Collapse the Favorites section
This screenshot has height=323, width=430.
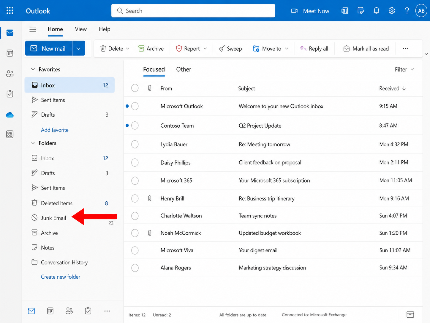pyautogui.click(x=33, y=69)
